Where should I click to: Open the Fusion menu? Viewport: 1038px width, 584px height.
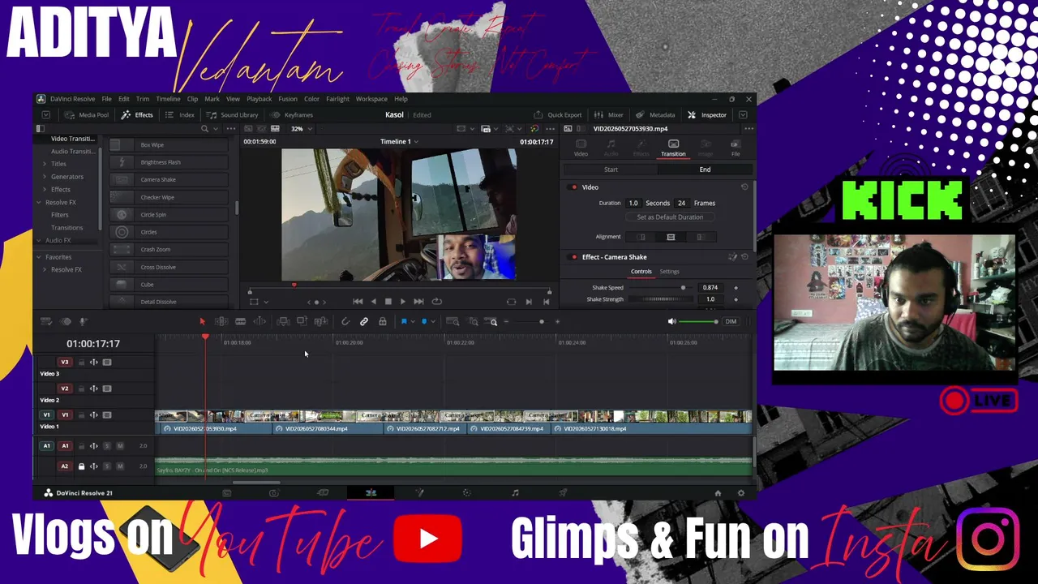coord(288,99)
